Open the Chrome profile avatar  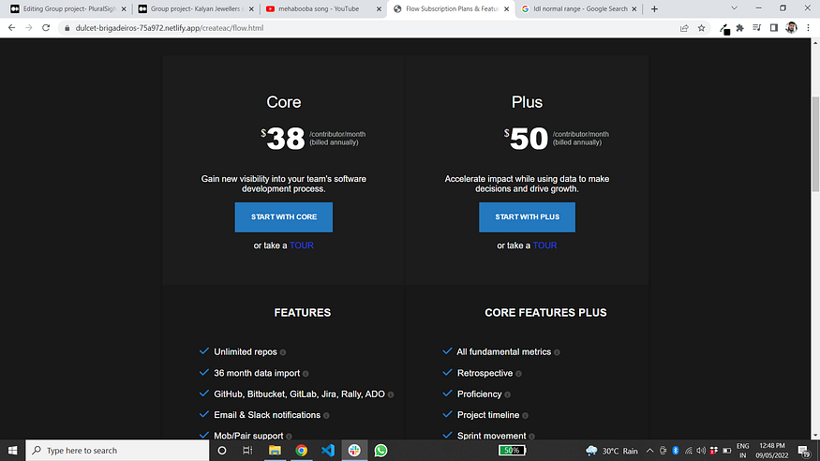point(791,28)
